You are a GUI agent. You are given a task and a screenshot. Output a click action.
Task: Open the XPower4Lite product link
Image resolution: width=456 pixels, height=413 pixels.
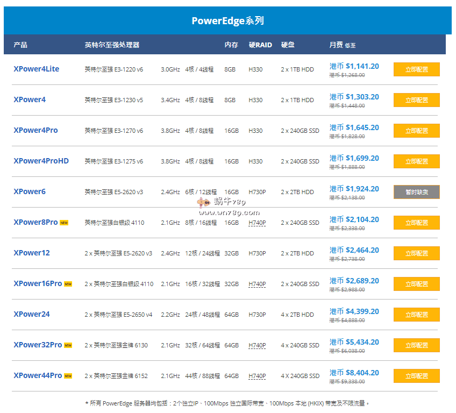[36, 69]
